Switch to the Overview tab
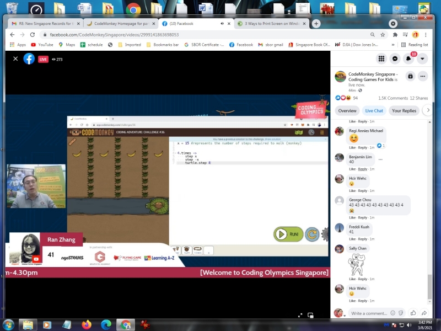 pyautogui.click(x=347, y=110)
